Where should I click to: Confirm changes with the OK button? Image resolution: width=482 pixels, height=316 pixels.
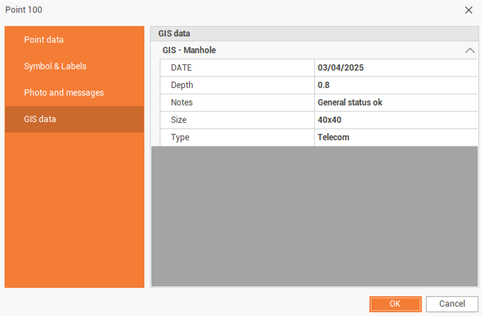pyautogui.click(x=395, y=304)
